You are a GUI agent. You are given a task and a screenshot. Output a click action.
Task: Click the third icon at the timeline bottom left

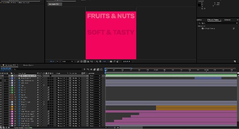point(6,128)
